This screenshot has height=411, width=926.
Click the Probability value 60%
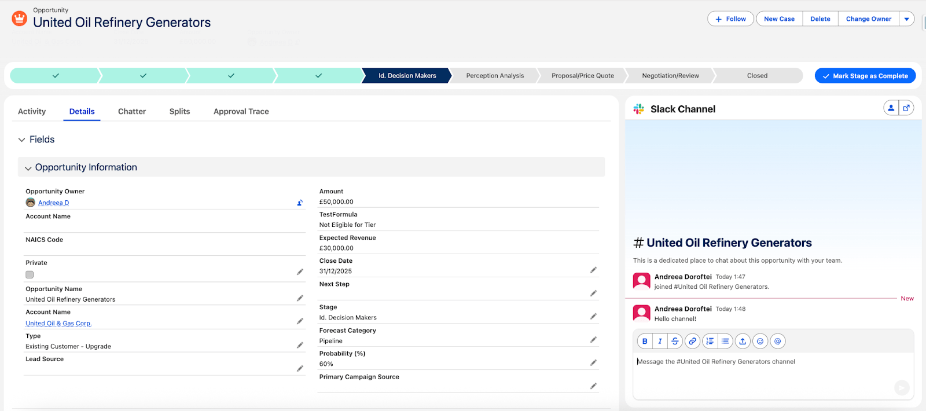(326, 364)
